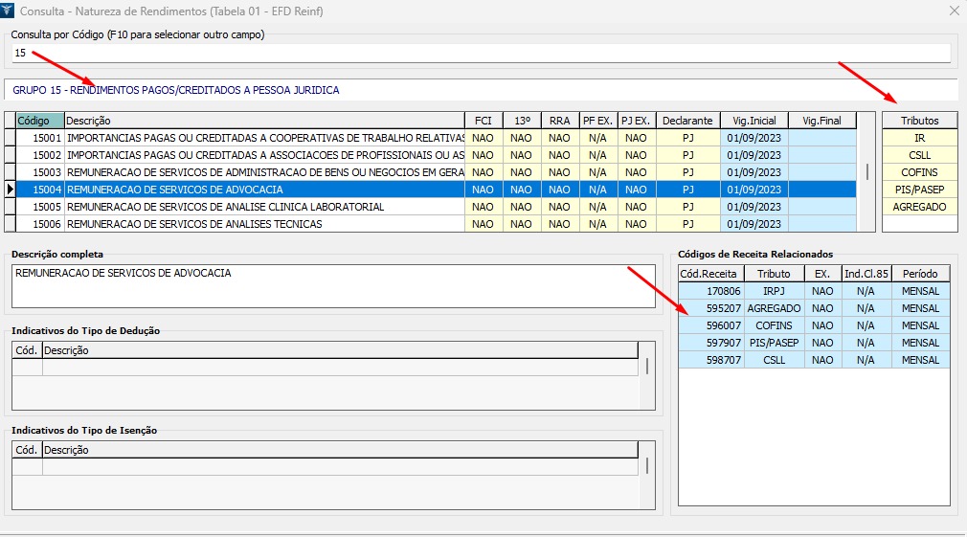Select row 15006 análises técnicas

click(263, 224)
